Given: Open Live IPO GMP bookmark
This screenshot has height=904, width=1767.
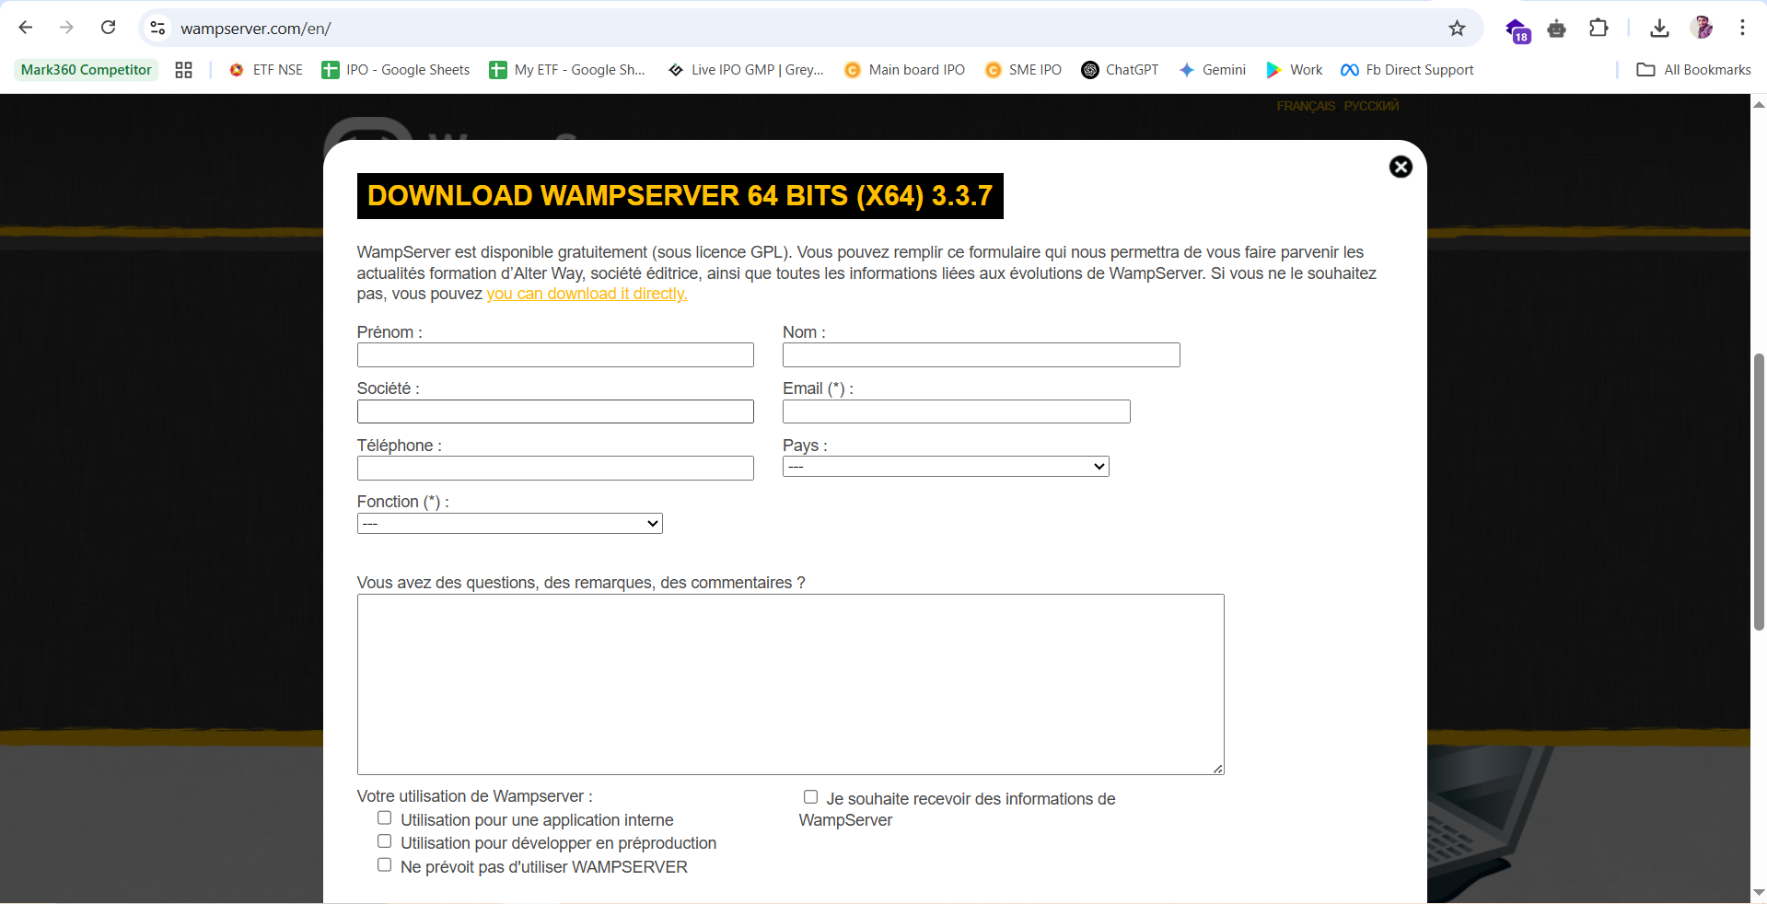Looking at the screenshot, I should click(746, 70).
